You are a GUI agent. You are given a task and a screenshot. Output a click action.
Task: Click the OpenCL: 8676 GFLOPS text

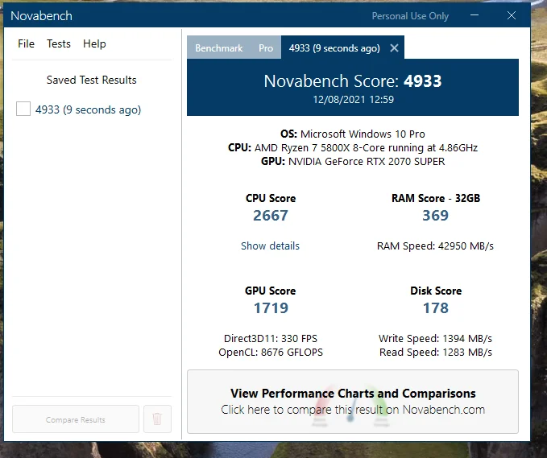tap(271, 353)
